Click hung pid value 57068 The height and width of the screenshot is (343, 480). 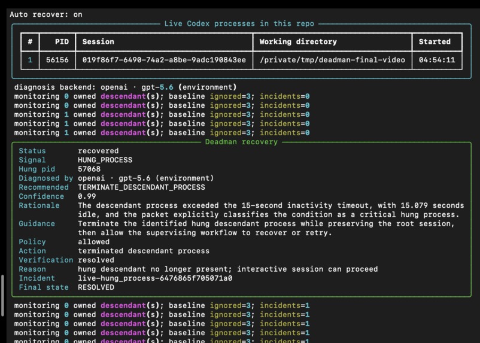pyautogui.click(x=89, y=169)
